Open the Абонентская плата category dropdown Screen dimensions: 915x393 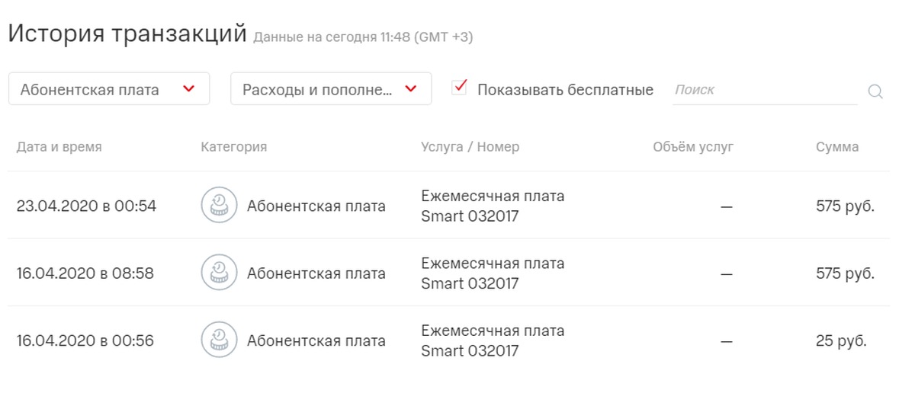[109, 89]
